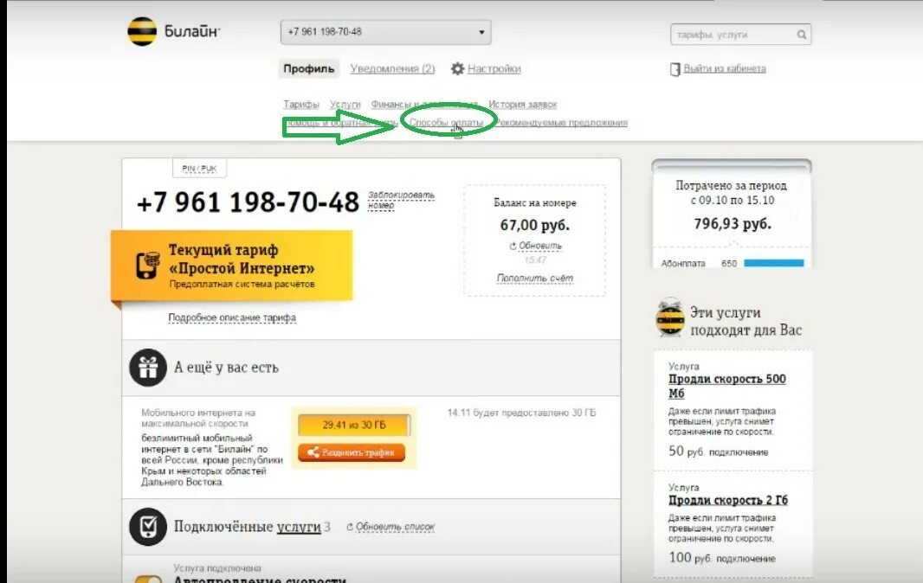Click the Beeline striped logo
Viewport: 923px width, 583px height.
142,32
